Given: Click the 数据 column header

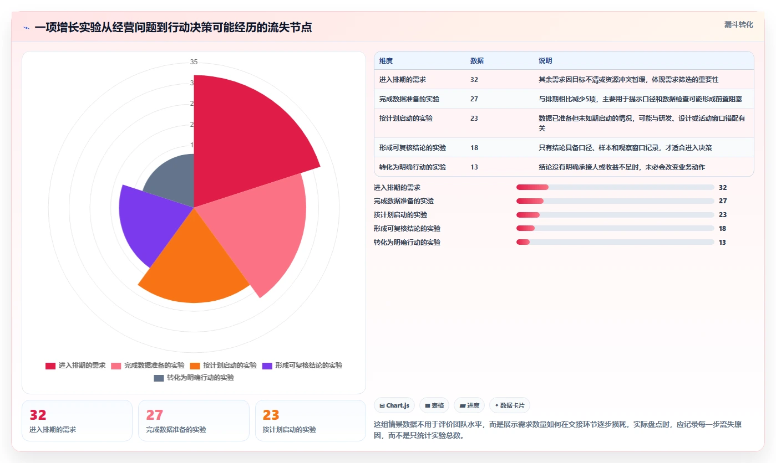Looking at the screenshot, I should point(477,61).
